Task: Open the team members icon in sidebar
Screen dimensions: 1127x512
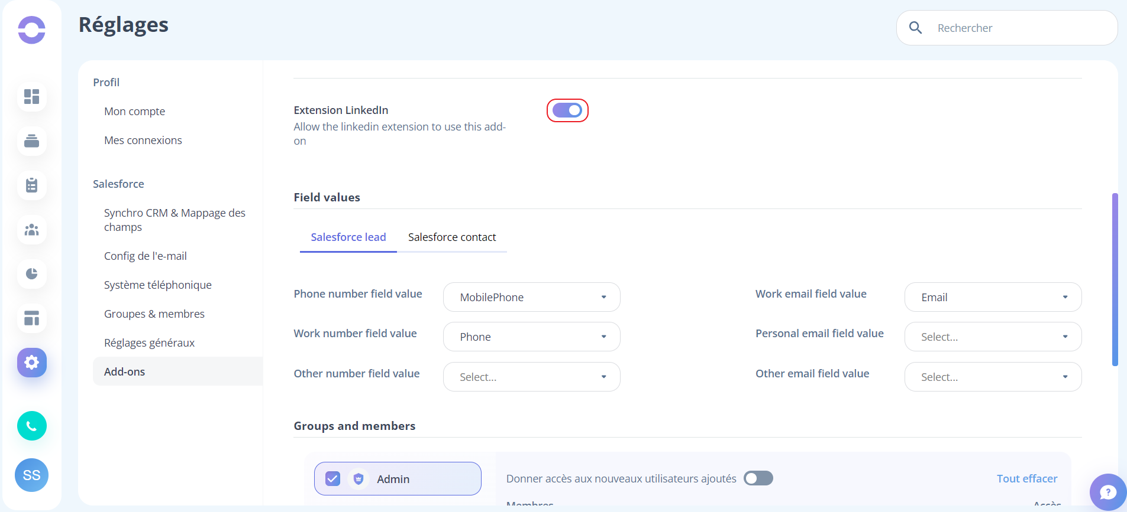Action: coord(32,229)
